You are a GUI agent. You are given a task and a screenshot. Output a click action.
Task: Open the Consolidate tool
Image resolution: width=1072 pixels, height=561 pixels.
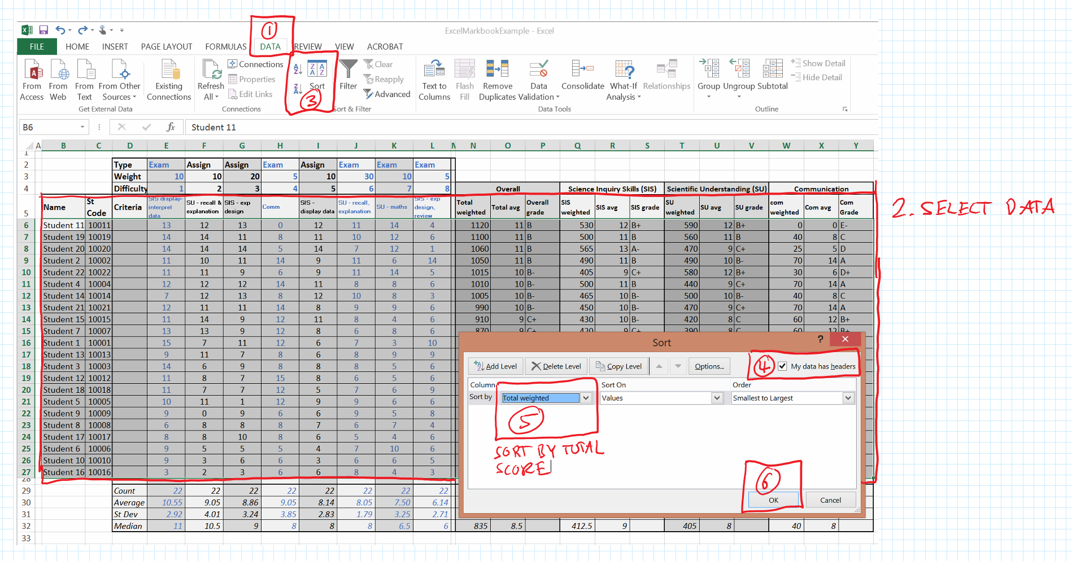(582, 70)
